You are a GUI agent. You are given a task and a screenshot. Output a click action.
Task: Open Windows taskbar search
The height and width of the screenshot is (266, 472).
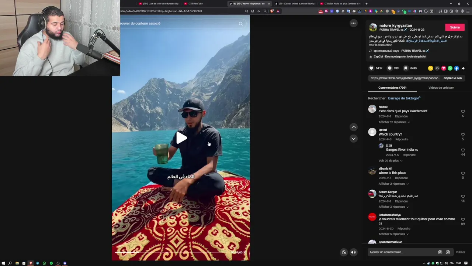point(10,263)
